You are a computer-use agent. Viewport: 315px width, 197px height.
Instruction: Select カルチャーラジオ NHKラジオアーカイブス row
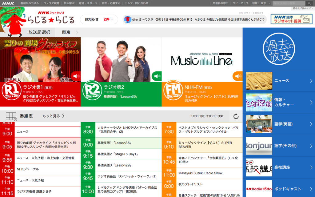coord(121,130)
